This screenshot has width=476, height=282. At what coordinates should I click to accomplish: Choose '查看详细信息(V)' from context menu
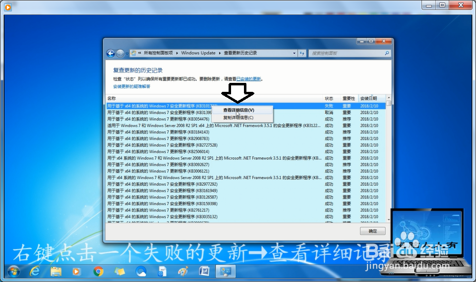[238, 110]
